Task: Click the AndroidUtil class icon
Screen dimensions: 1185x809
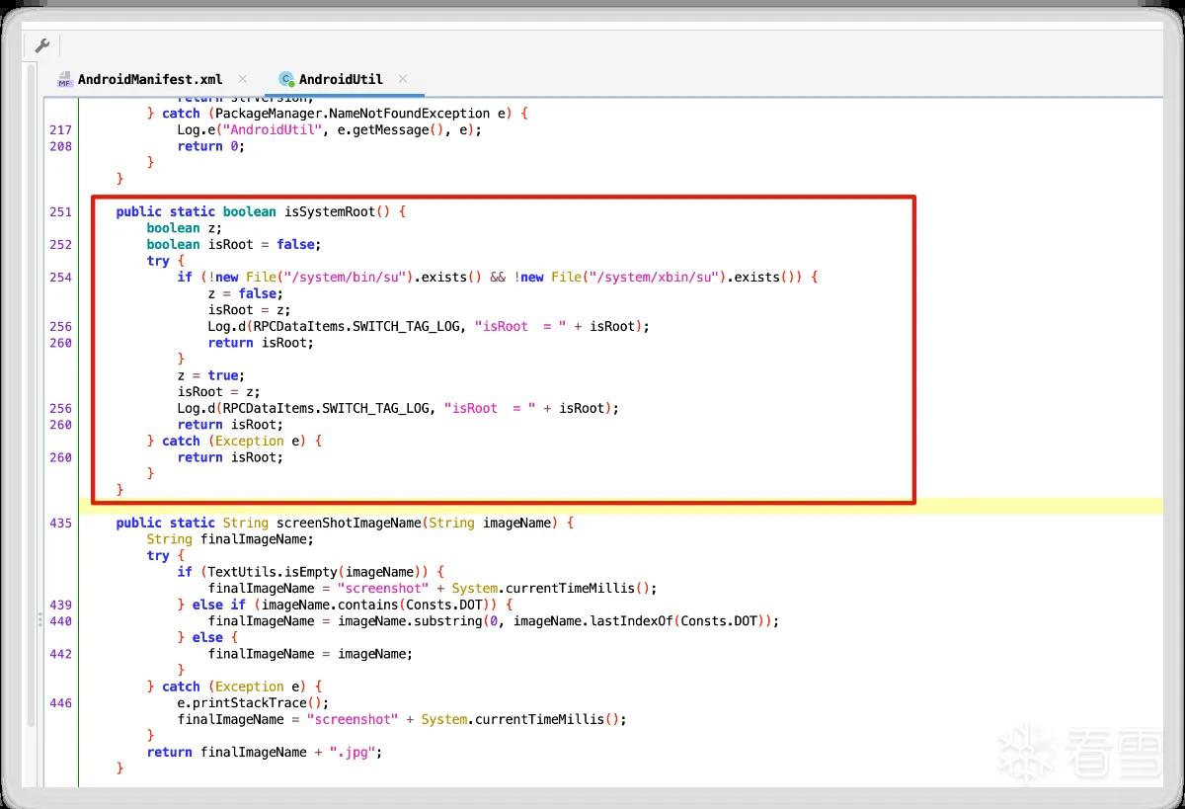Action: pyautogui.click(x=286, y=79)
